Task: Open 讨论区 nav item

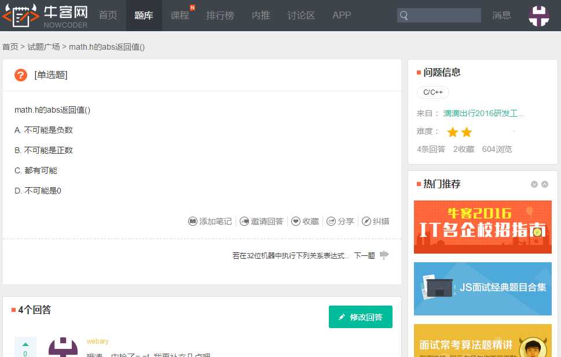Action: [x=301, y=16]
